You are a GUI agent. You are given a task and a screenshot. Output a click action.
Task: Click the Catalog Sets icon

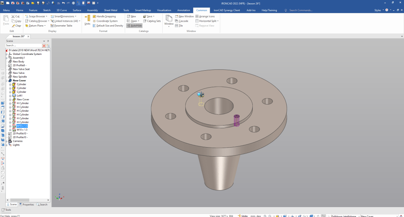coord(145,21)
